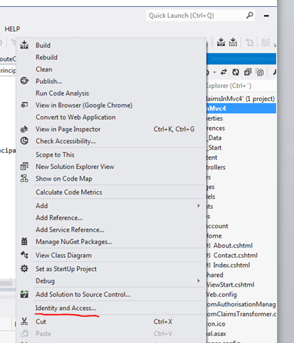Click the New Solution Explorer View icon

[24, 166]
